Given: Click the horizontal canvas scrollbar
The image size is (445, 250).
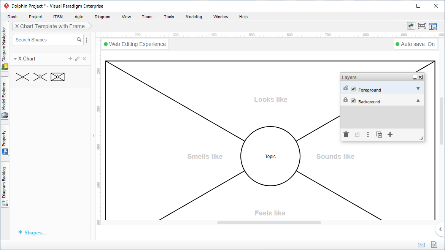Looking at the screenshot, I should 269,223.
